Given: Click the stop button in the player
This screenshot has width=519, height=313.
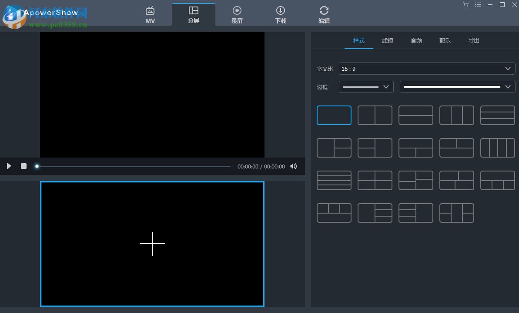Looking at the screenshot, I should (x=24, y=166).
